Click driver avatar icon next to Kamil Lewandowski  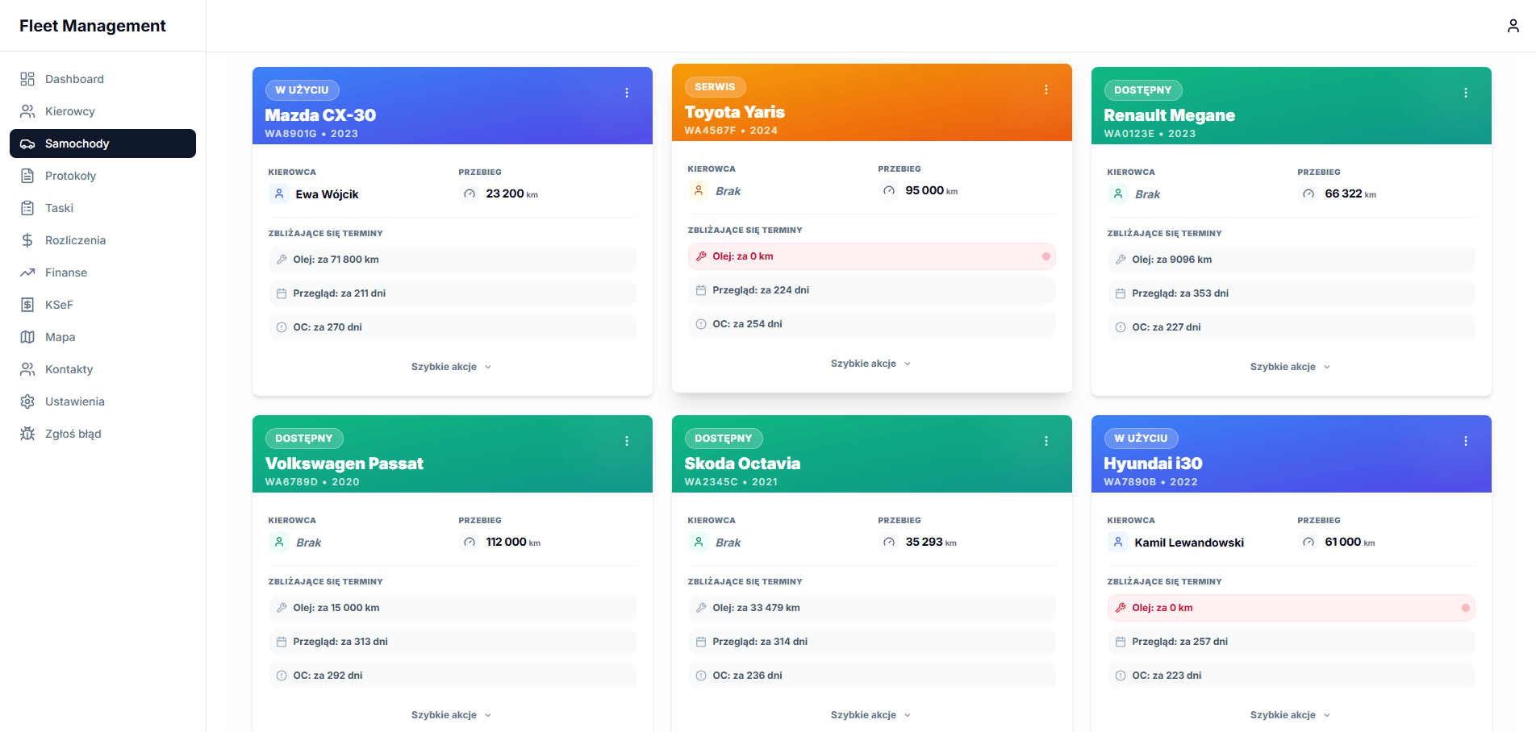(1118, 542)
